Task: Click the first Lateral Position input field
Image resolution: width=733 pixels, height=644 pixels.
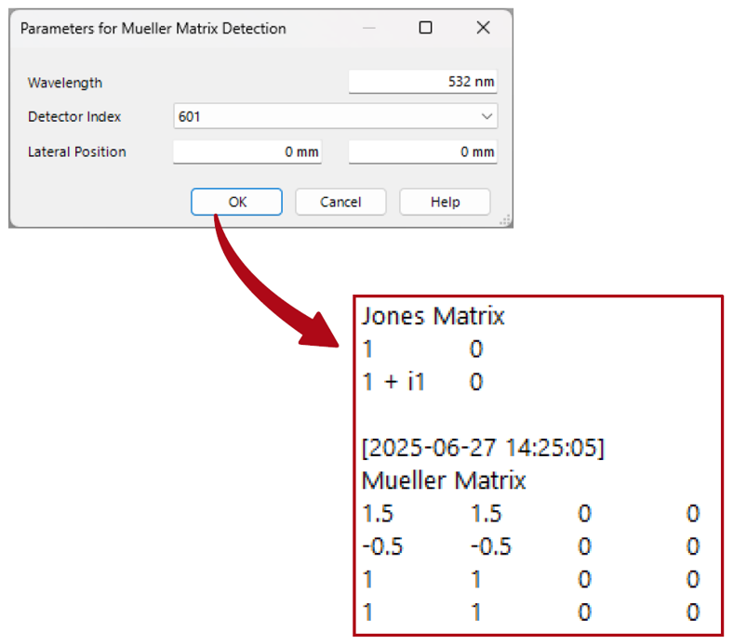Action: point(247,152)
